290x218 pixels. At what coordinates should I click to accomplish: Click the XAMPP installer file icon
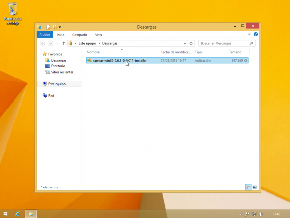pos(89,61)
